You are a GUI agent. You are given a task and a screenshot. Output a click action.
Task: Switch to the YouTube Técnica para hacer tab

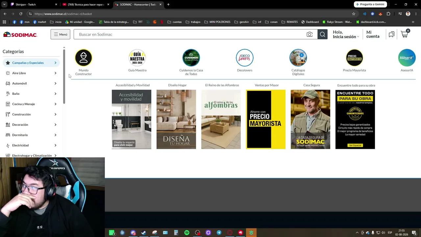86,5
